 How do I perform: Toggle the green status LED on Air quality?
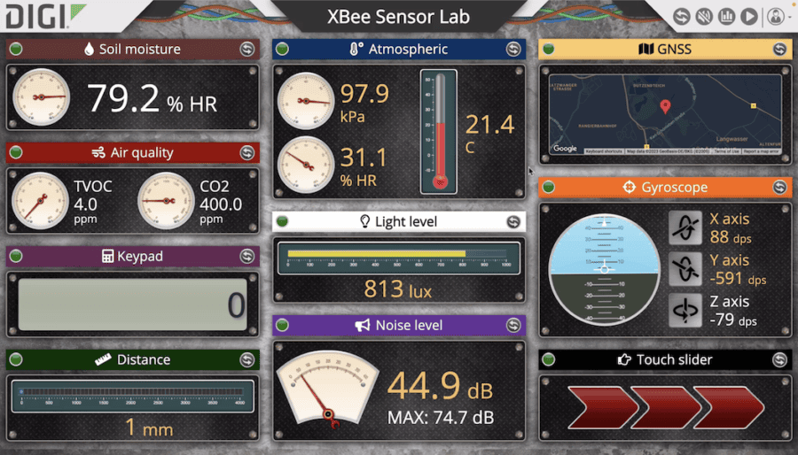click(x=17, y=153)
